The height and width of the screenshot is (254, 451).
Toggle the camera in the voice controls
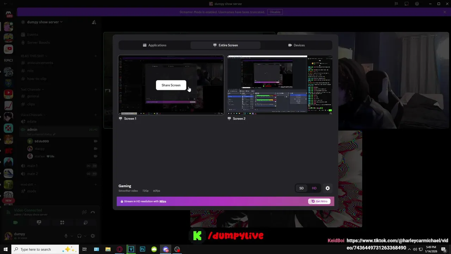pos(16,223)
